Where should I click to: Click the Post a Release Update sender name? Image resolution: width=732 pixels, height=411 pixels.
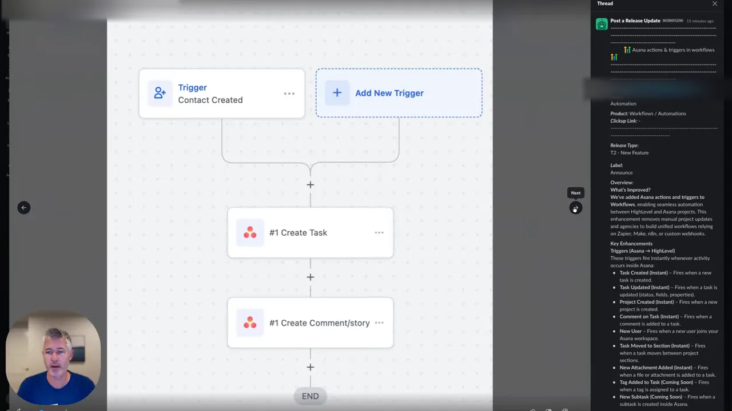[x=635, y=21]
